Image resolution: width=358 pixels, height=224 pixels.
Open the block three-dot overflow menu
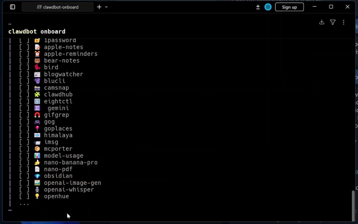(x=343, y=22)
